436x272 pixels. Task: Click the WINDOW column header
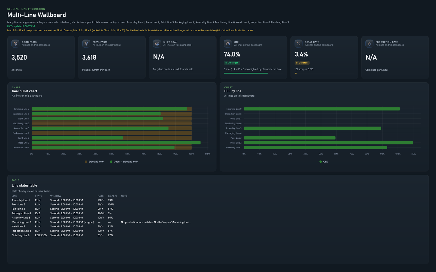click(x=56, y=196)
